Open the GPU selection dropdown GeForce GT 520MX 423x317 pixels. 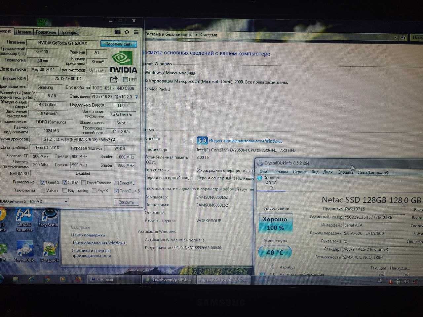click(x=34, y=201)
